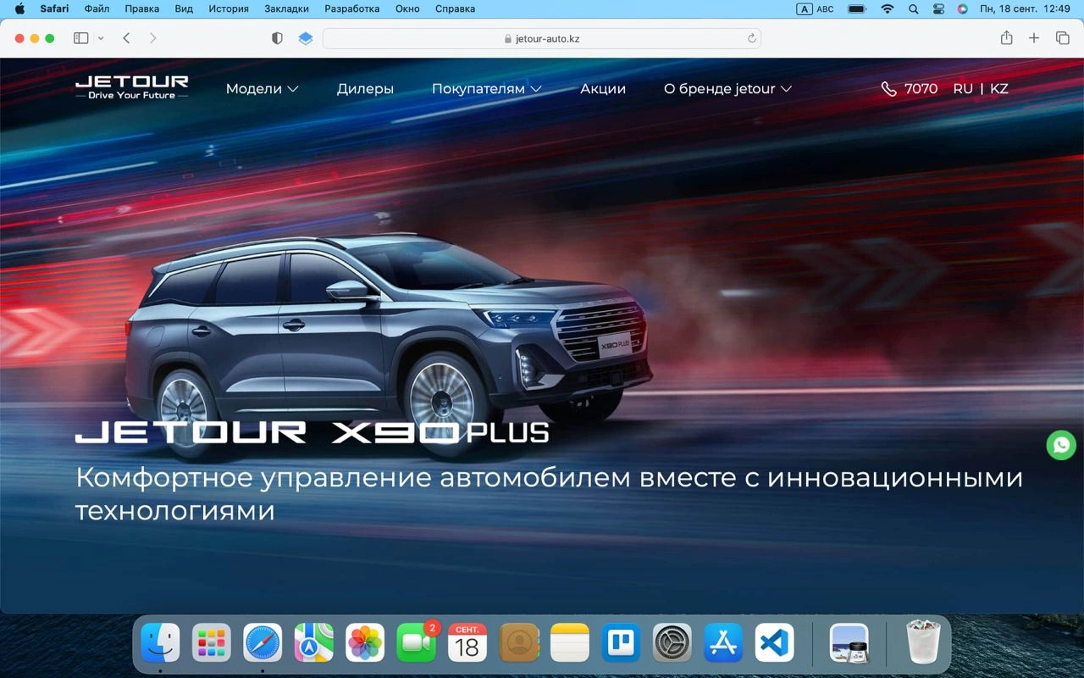Open Contacts from the Dock
The width and height of the screenshot is (1084, 678).
519,642
